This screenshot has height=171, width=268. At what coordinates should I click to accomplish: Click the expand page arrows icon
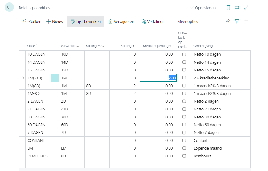tap(246, 8)
